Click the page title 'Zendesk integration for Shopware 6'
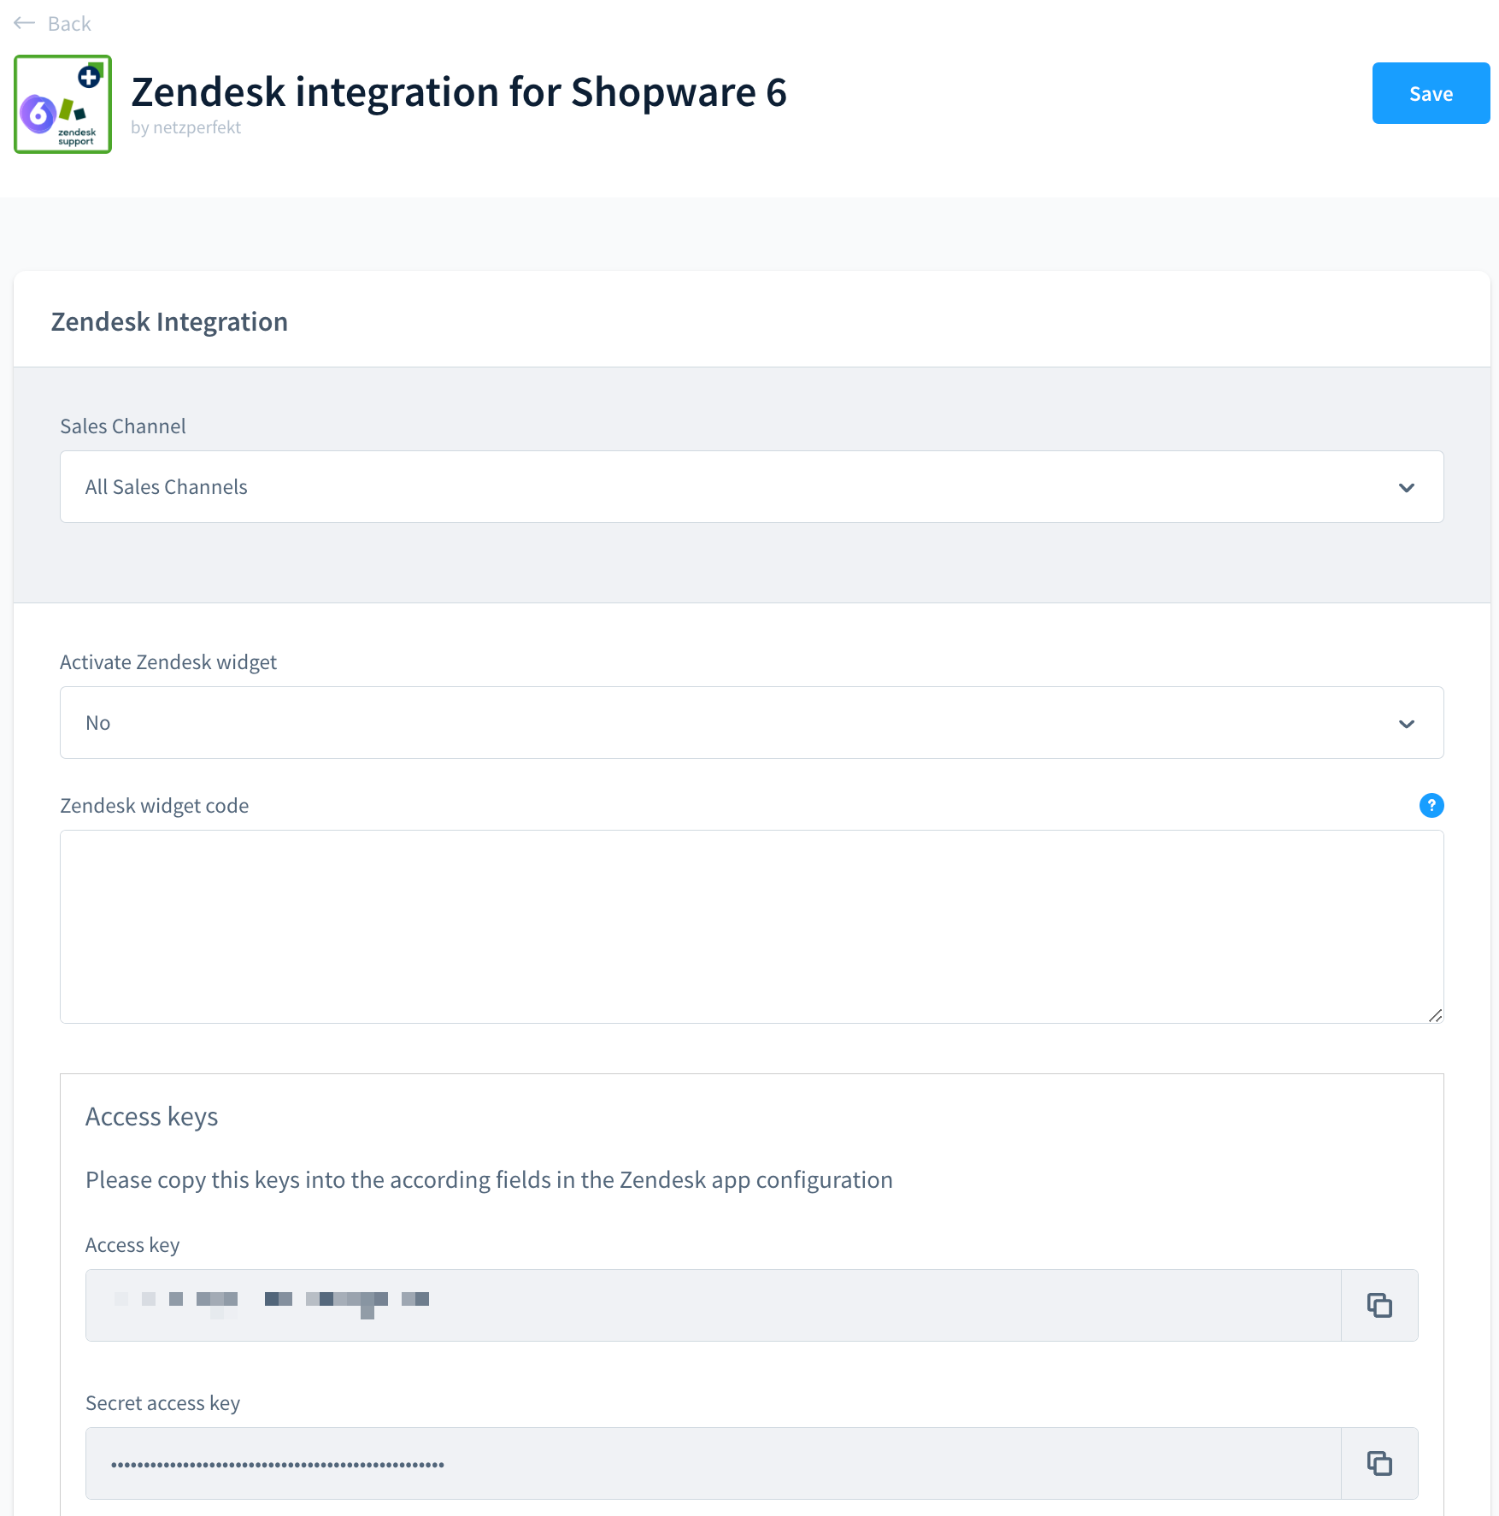This screenshot has height=1516, width=1499. click(x=459, y=91)
